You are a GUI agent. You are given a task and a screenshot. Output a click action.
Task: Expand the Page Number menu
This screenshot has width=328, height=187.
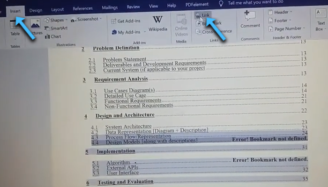point(286,29)
